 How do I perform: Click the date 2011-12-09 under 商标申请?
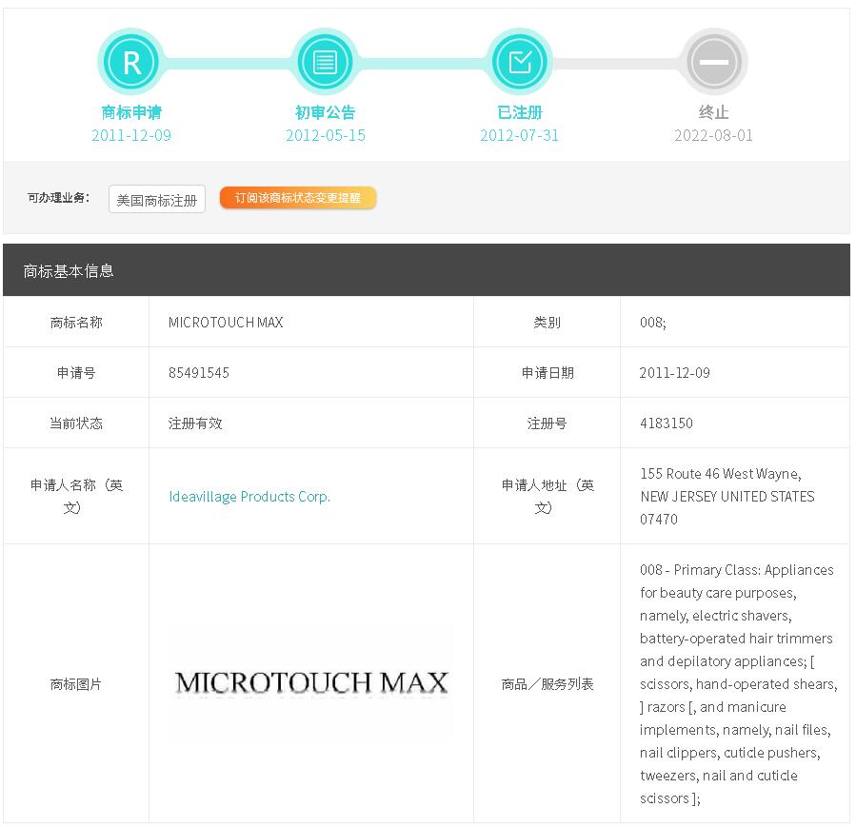(x=131, y=135)
